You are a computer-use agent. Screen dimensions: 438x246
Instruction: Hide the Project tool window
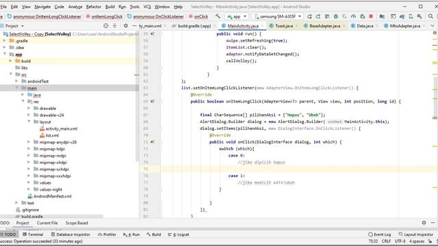coord(134,26)
